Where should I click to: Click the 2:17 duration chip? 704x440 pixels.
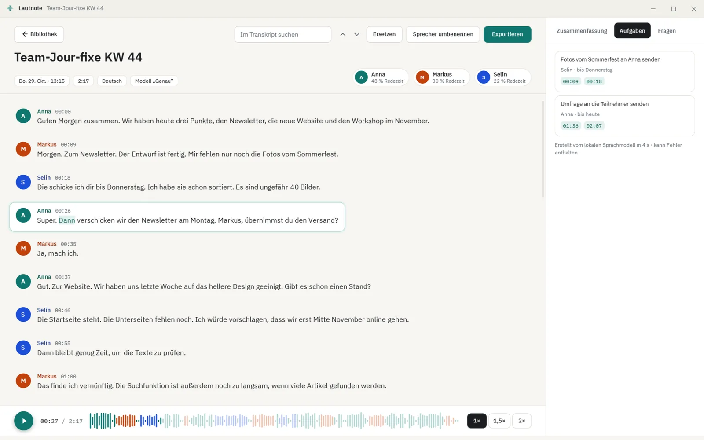coord(83,81)
